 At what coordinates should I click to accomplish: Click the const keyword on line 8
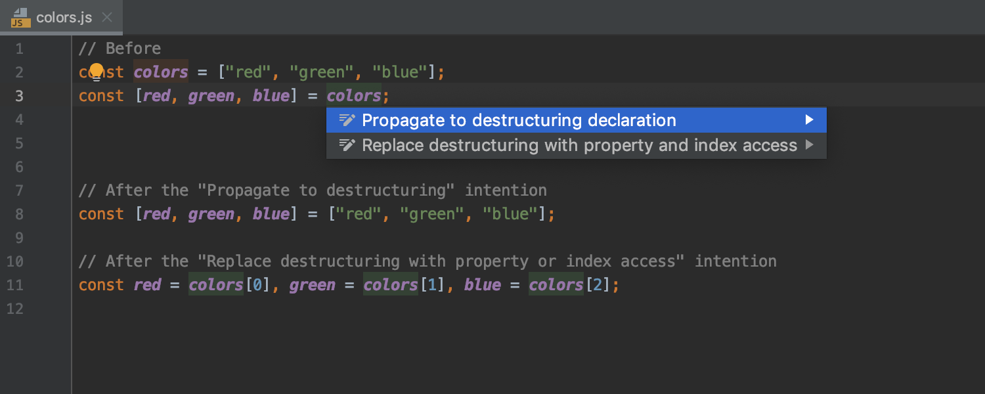[x=100, y=213]
